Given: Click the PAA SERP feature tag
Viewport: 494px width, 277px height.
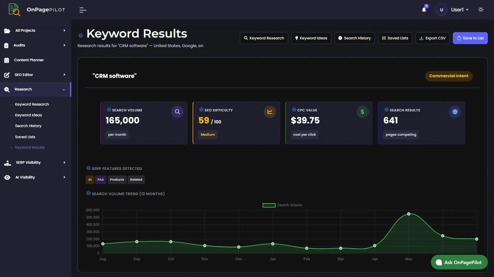Looking at the screenshot, I should coord(101,180).
